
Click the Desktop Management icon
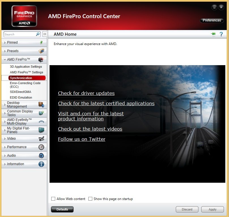(x=41, y=105)
